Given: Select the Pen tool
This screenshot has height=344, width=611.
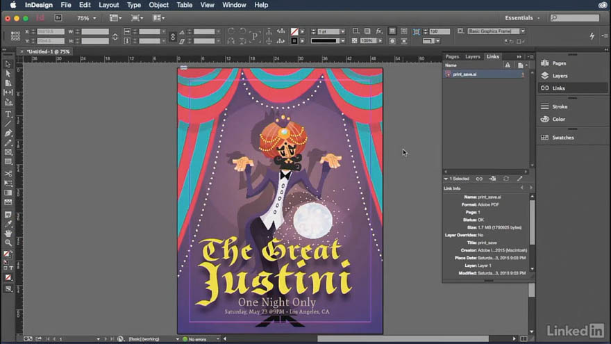Looking at the screenshot, I should pos(8,133).
